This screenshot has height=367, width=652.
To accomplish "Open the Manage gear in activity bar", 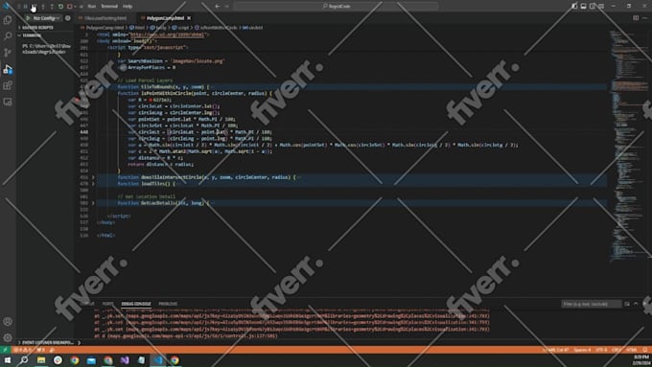I will [x=8, y=337].
